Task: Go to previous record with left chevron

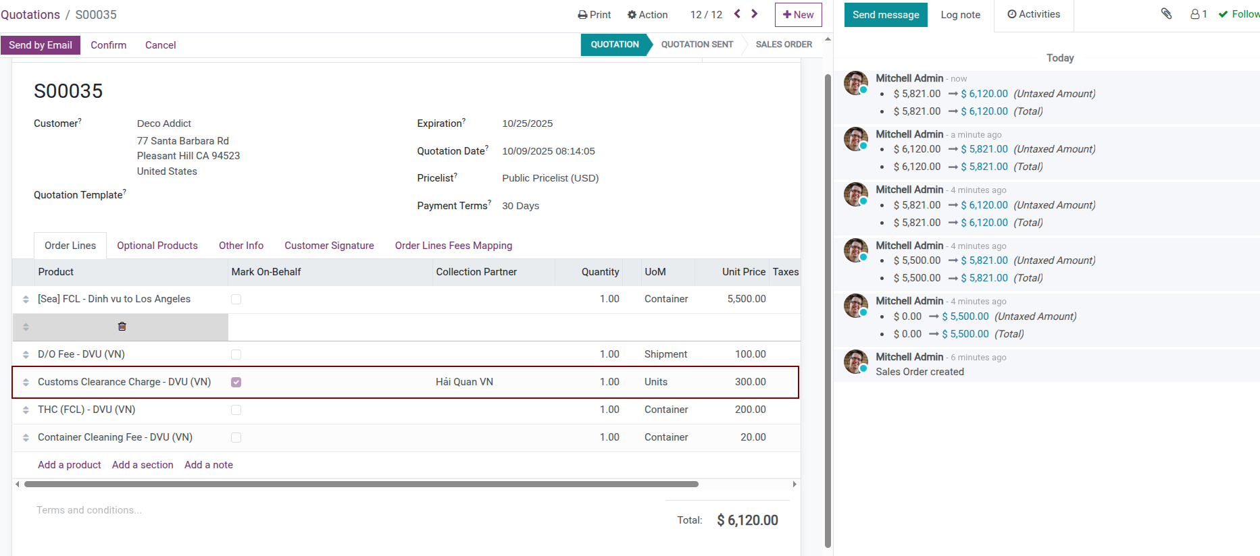Action: [737, 14]
